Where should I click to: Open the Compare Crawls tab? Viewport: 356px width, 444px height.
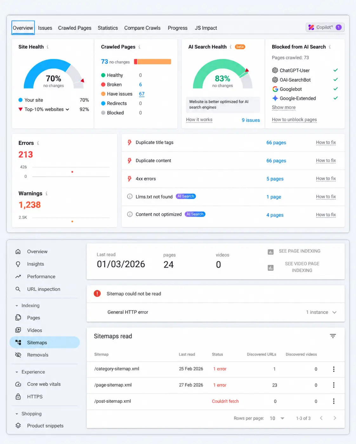click(x=142, y=28)
